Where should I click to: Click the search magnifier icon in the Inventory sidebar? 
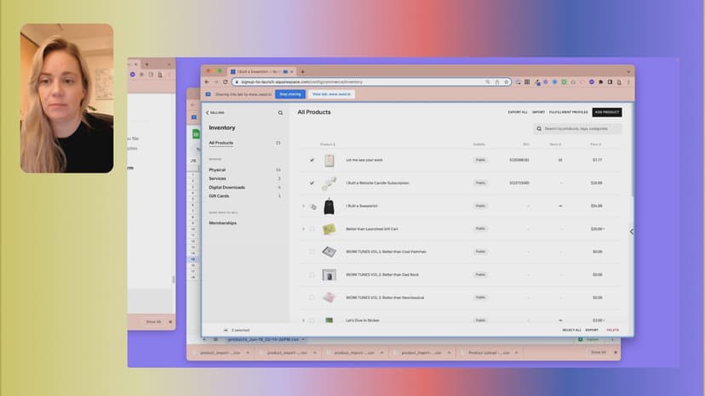click(280, 112)
